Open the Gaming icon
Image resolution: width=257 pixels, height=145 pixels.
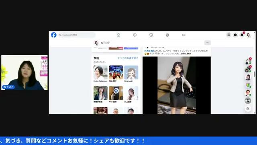coord(184,35)
